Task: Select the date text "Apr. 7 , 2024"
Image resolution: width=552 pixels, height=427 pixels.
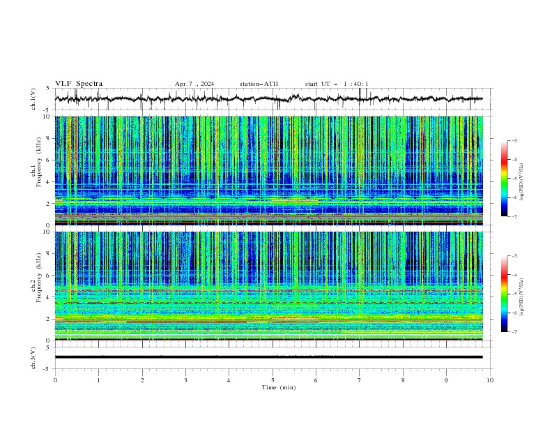Action: [194, 84]
